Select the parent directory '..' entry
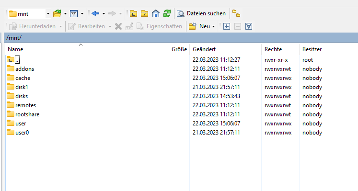This screenshot has width=358, height=191. [17, 60]
